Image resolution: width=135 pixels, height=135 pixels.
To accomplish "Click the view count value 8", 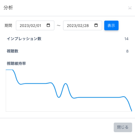I will click(x=127, y=51).
